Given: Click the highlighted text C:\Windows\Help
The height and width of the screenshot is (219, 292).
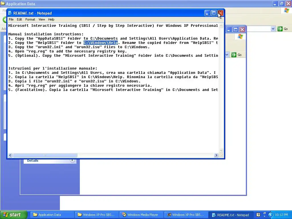Looking at the screenshot, I should click(101, 43).
